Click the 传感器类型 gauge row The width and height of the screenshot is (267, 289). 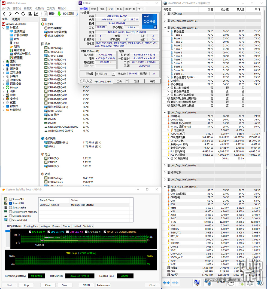pyautogui.click(x=53, y=28)
